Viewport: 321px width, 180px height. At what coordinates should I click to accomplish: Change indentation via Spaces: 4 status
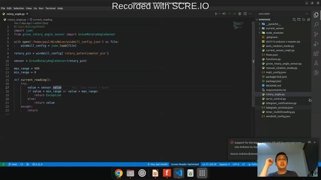pos(224,164)
